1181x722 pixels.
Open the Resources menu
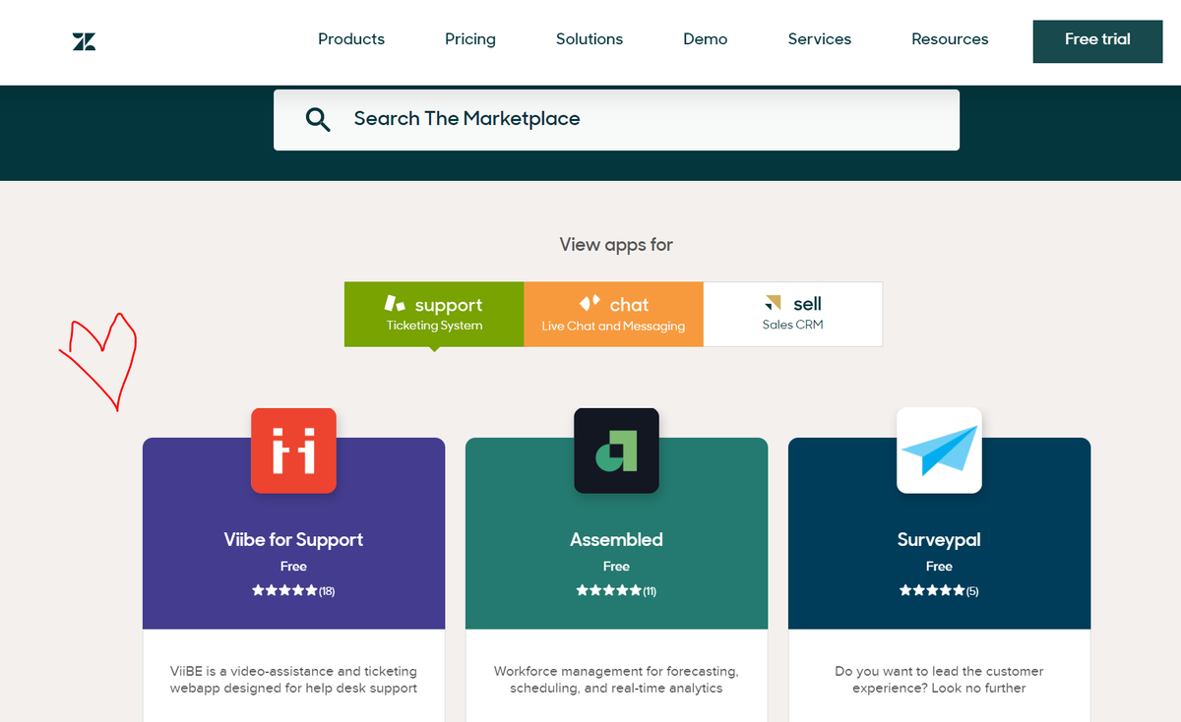coord(950,39)
